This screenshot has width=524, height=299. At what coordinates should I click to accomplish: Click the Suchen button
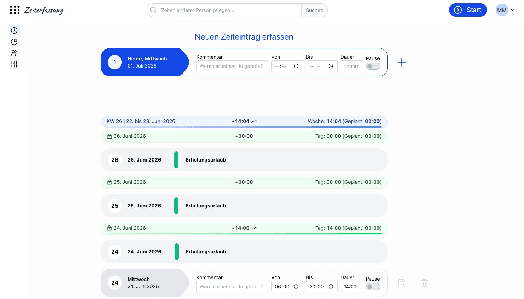(x=314, y=10)
